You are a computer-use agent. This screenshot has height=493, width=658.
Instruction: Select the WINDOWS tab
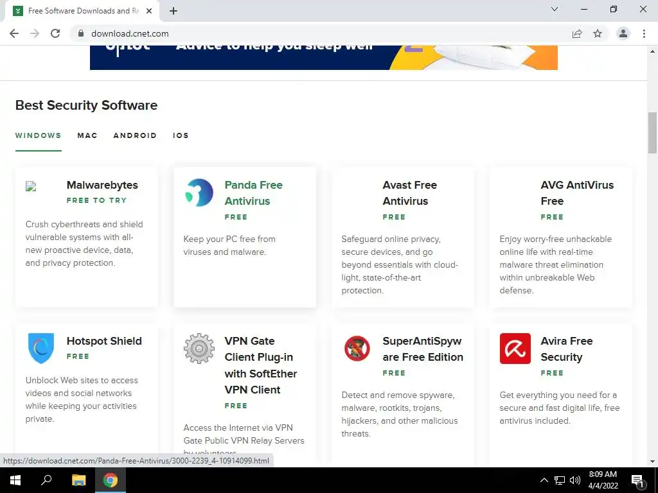point(38,135)
